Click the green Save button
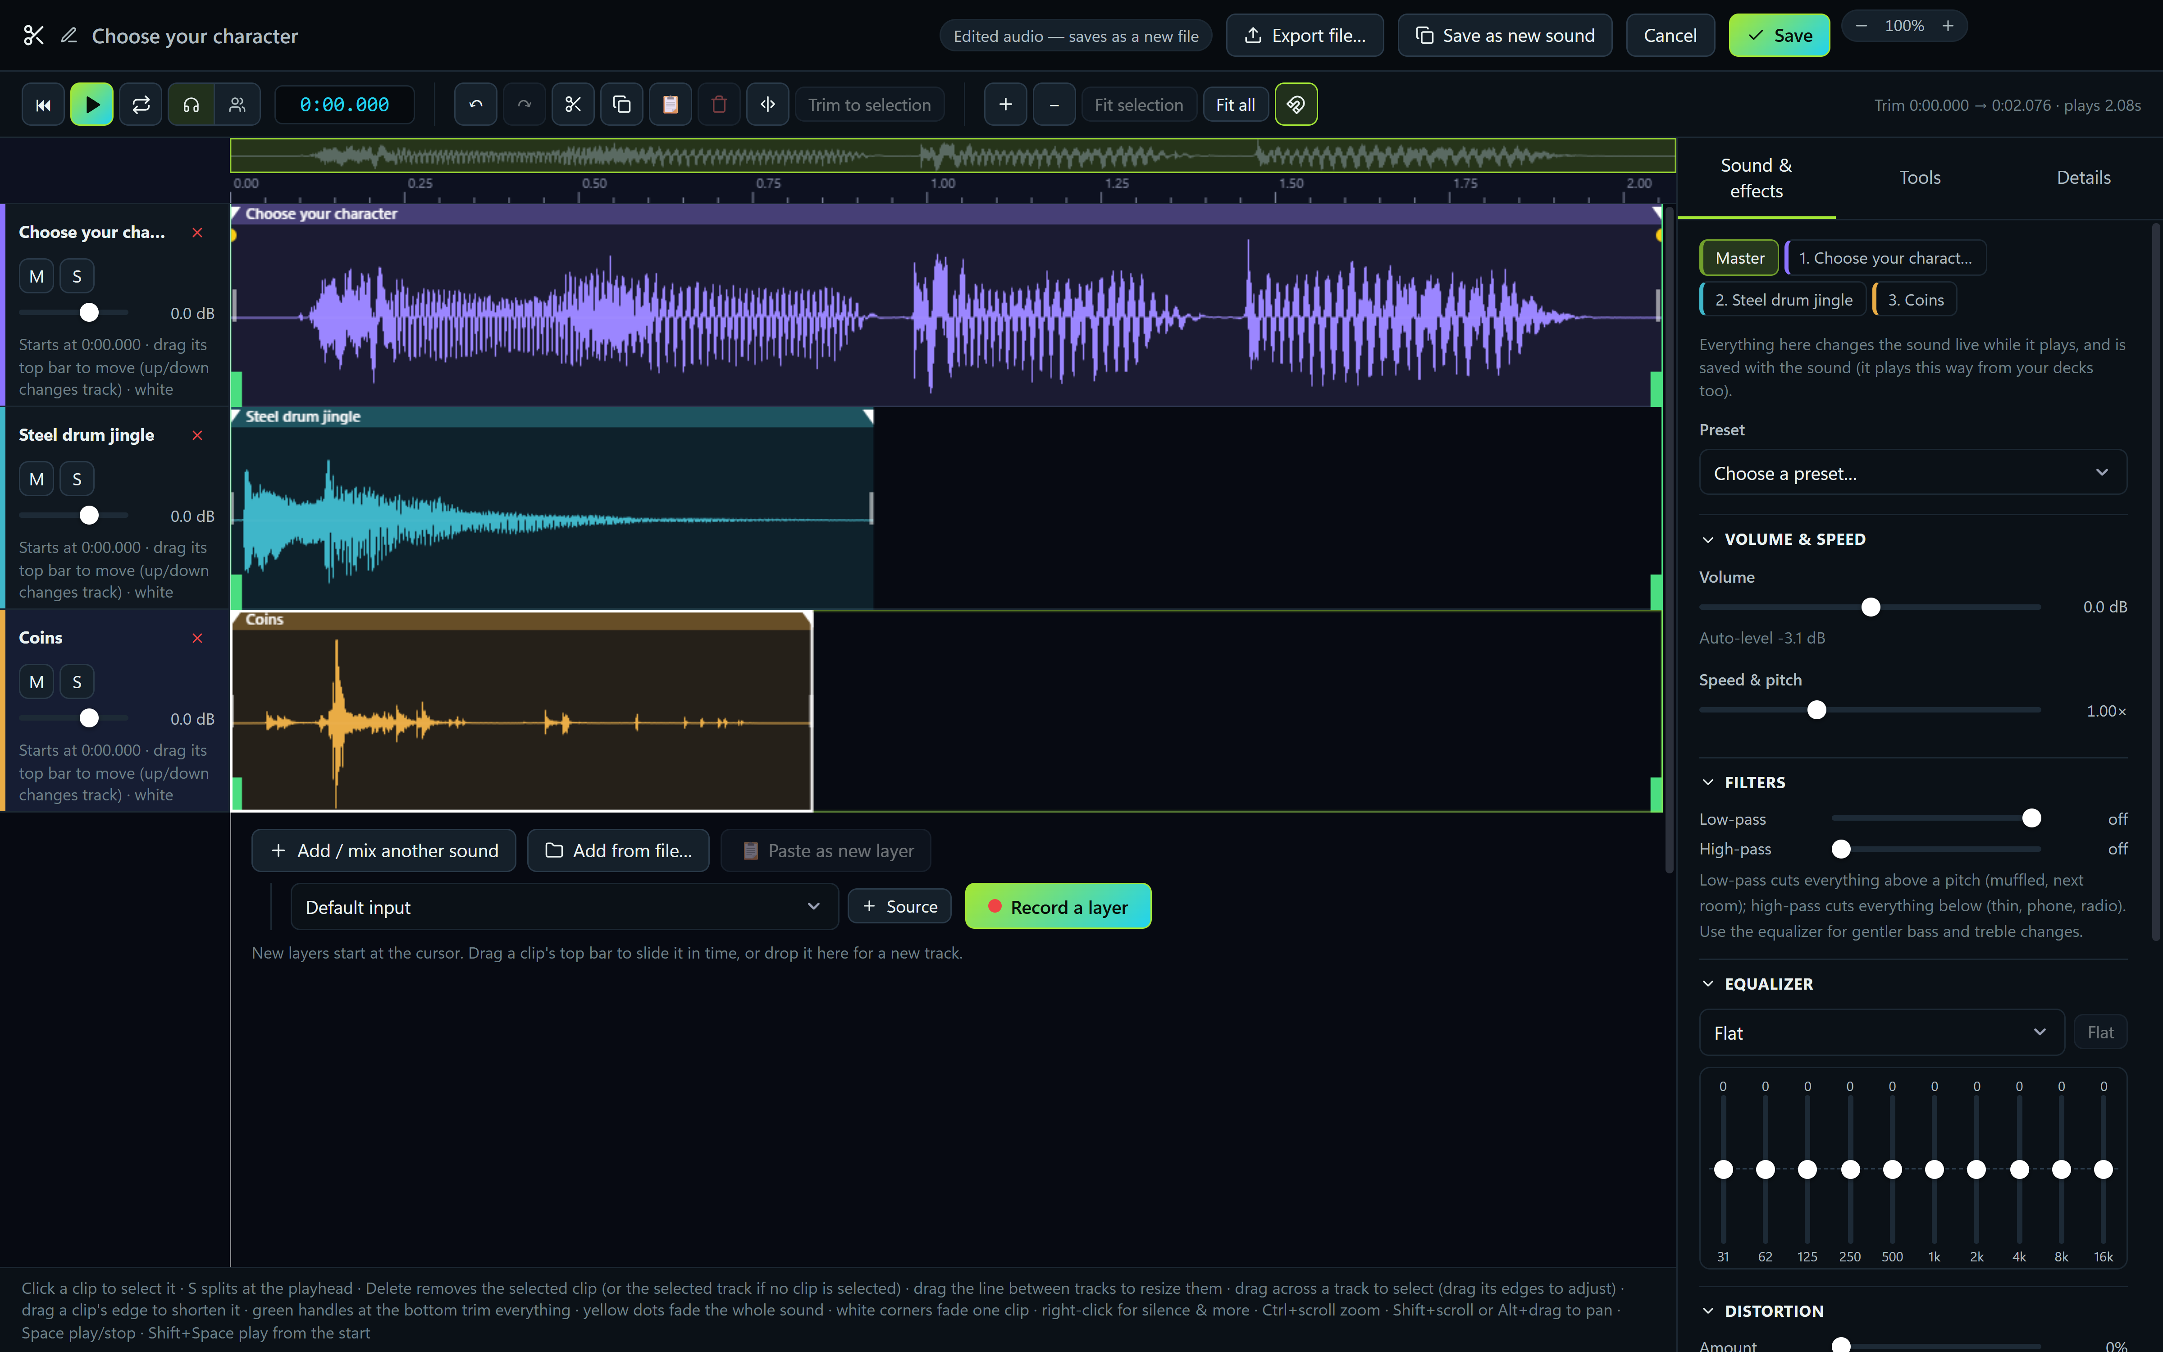The image size is (2163, 1352). click(1779, 36)
